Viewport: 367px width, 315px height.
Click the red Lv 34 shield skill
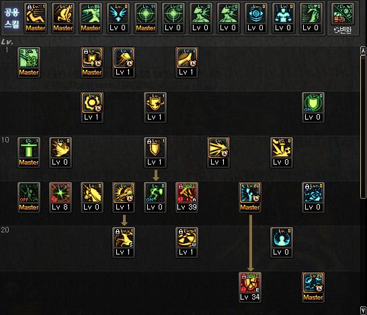click(x=250, y=287)
